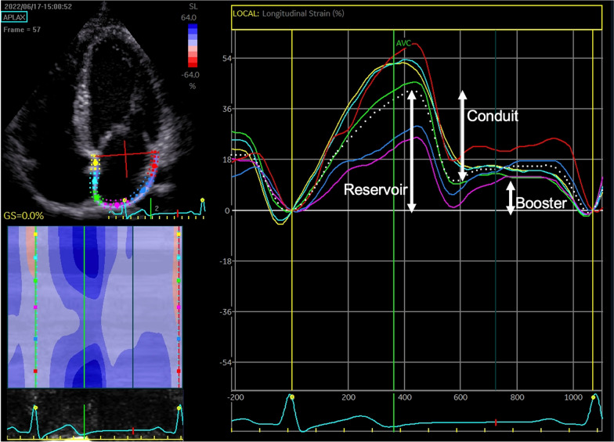Viewport: 614px width, 442px height.
Task: Click the red marker on the graph ECG trace
Action: click(495, 422)
